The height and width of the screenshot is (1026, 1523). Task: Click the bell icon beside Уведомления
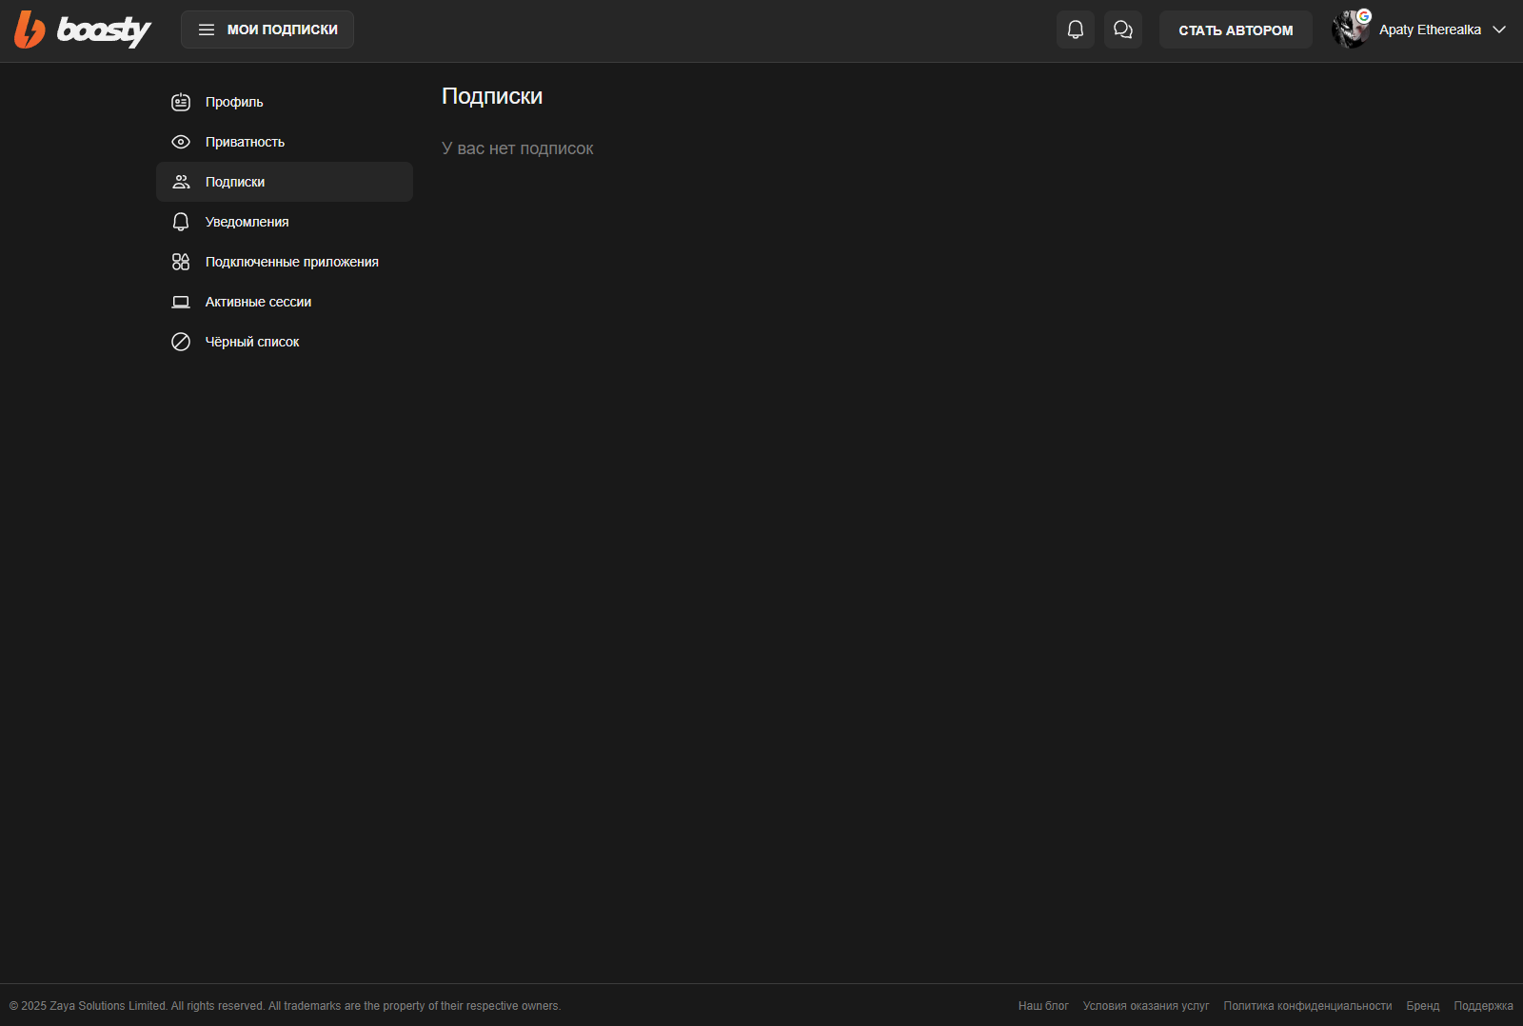(181, 222)
